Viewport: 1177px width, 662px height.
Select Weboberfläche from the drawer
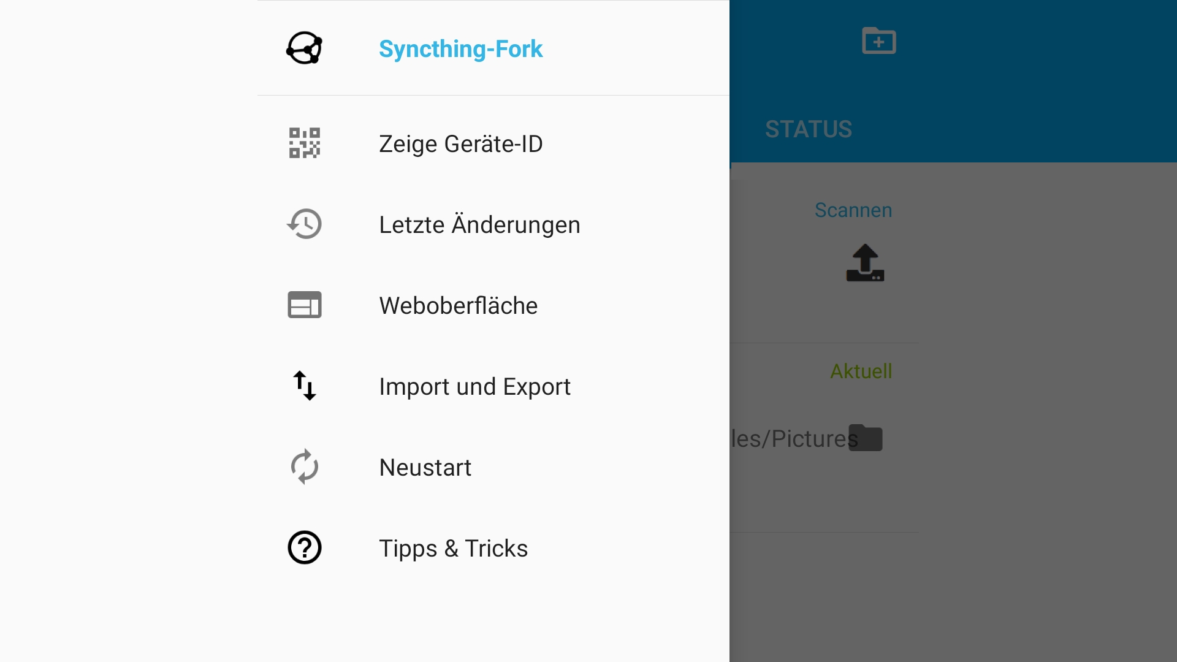click(458, 306)
